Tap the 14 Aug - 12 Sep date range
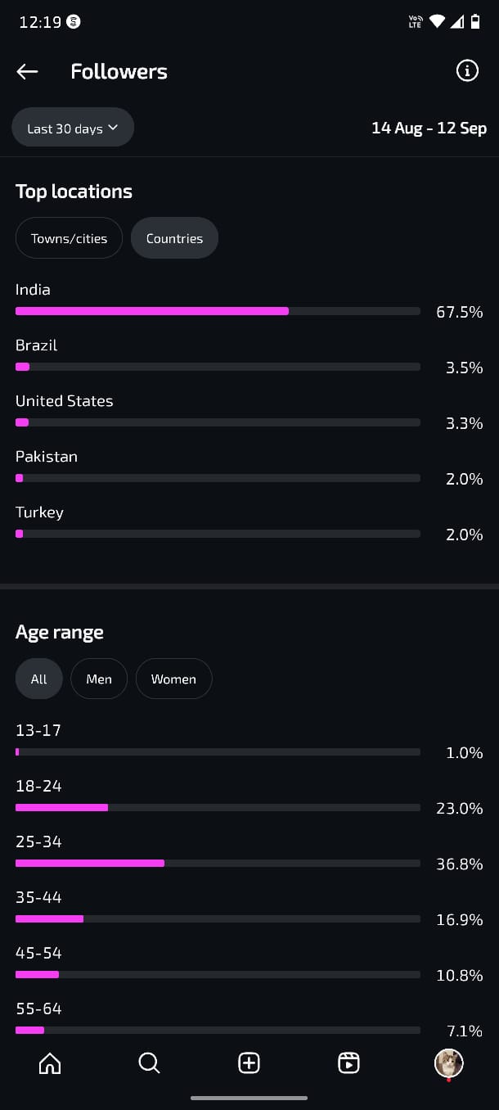 [x=429, y=128]
